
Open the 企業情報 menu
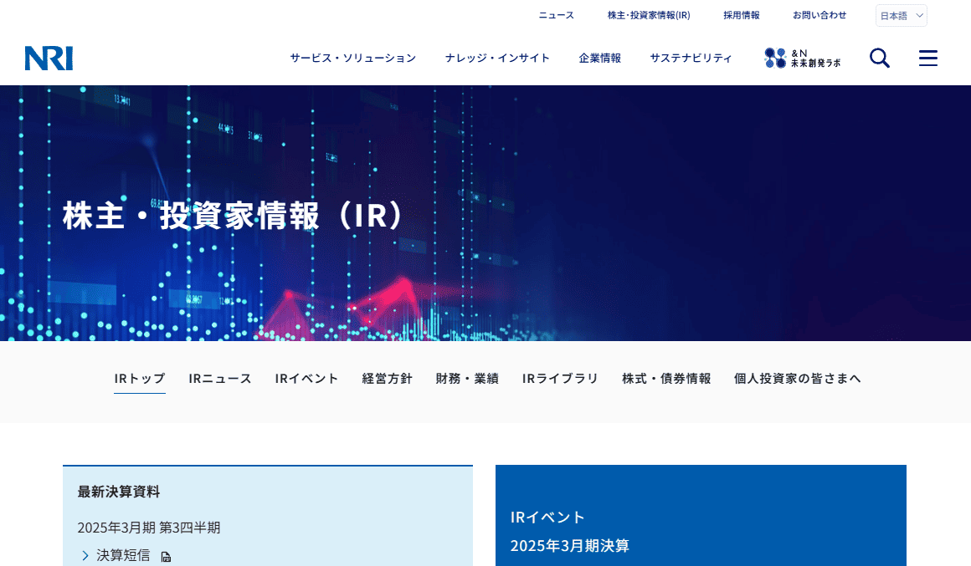tap(599, 59)
